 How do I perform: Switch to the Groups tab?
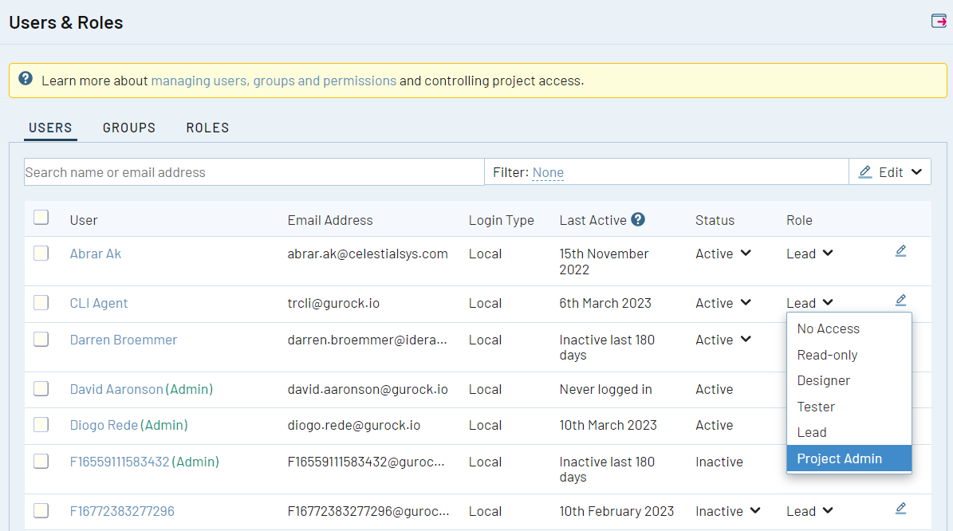[x=129, y=128]
